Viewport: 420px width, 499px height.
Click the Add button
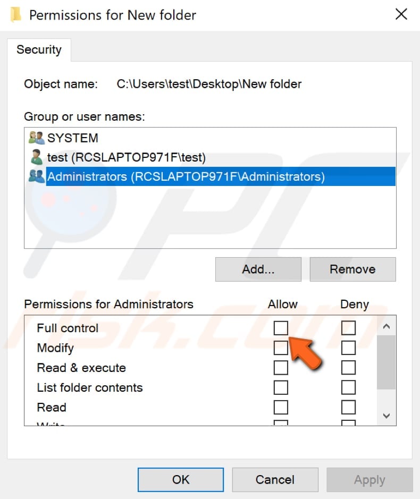pos(258,269)
